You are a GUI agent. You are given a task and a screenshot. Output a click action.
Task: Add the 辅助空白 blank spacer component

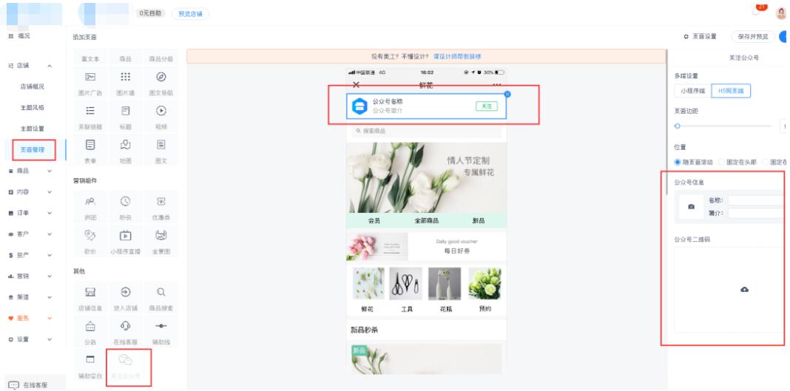pyautogui.click(x=90, y=366)
